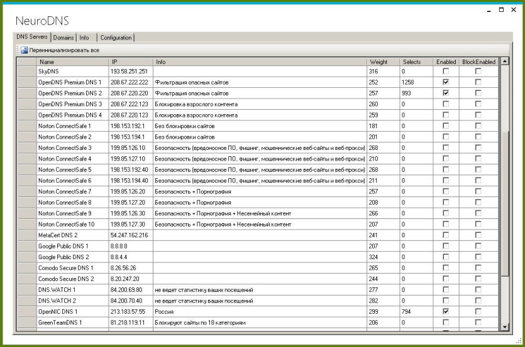
Task: Click the Переинициализировать все button label
Action: [x=64, y=50]
